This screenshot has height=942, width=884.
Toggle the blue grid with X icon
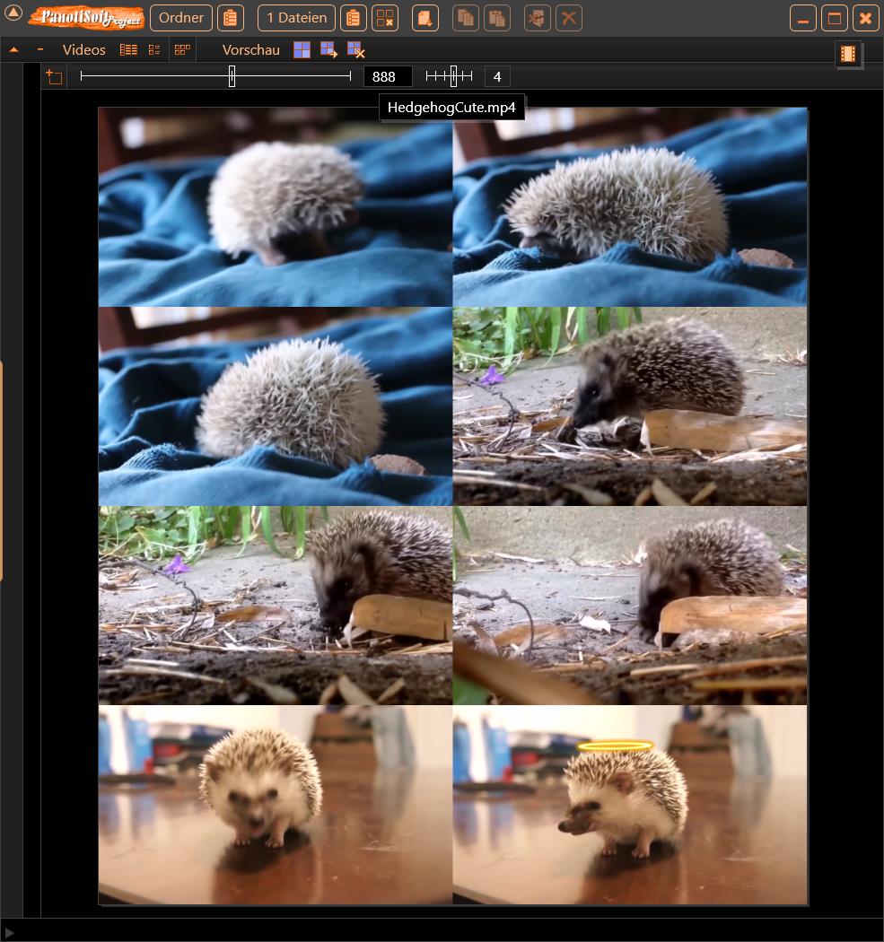pyautogui.click(x=354, y=51)
